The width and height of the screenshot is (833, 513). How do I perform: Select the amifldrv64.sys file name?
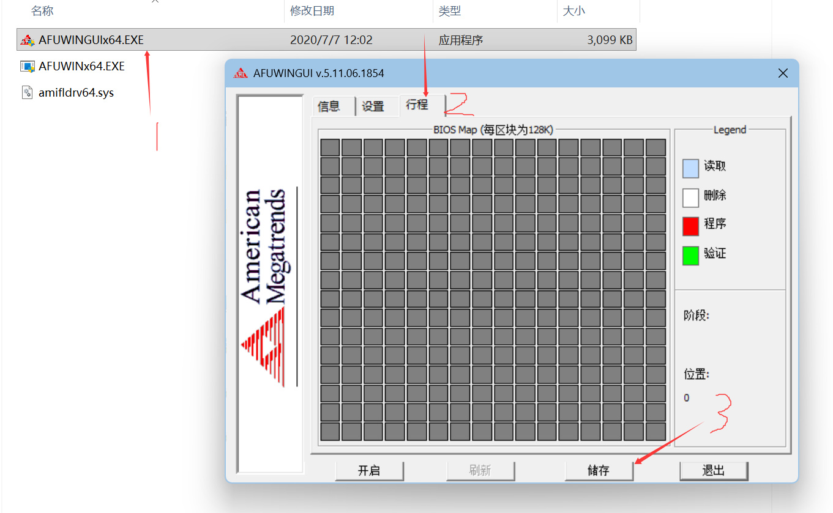[77, 93]
